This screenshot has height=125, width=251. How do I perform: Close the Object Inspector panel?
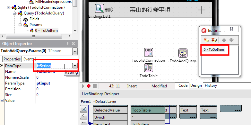tap(73, 44)
